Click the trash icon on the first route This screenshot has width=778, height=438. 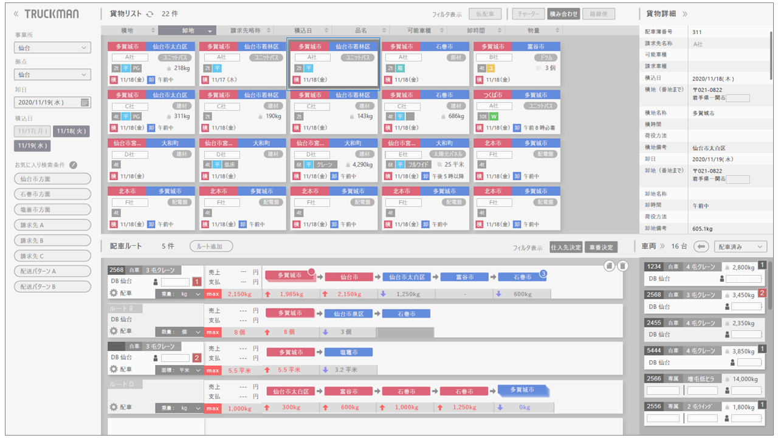point(622,266)
